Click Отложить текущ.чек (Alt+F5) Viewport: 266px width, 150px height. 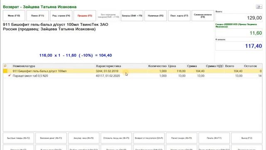[x=116, y=138]
